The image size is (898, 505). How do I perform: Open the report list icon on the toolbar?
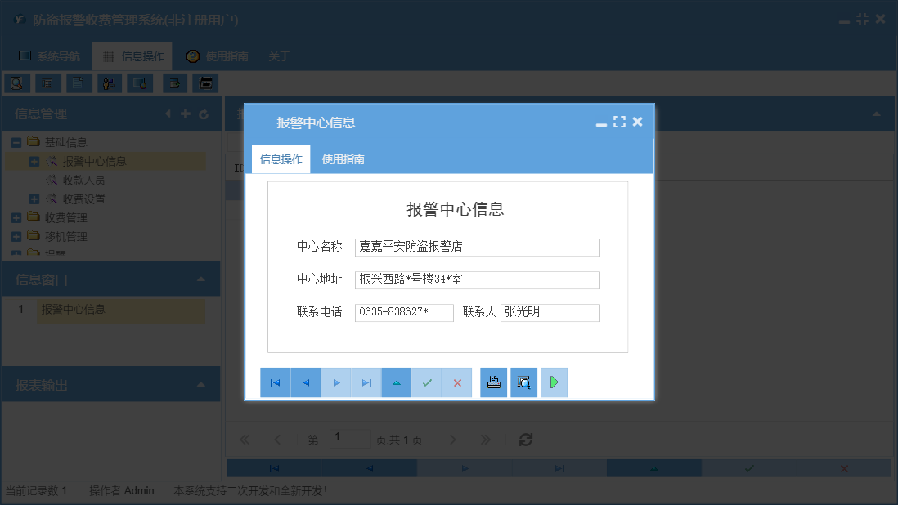point(47,83)
